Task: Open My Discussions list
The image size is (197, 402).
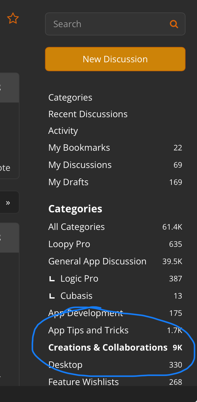Action: point(80,165)
